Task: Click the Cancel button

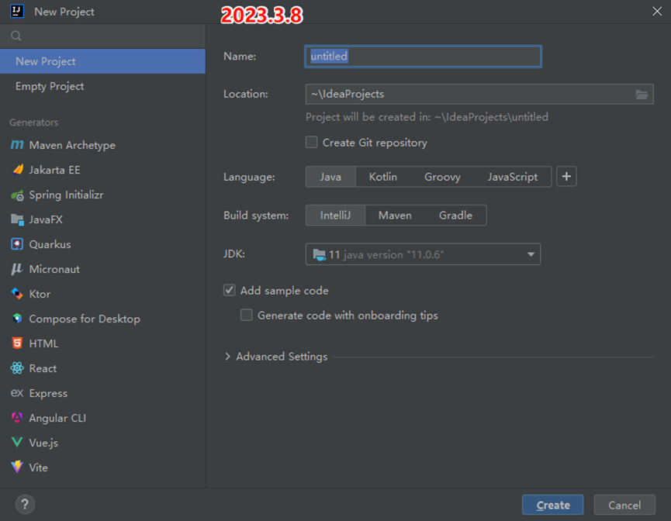Action: pyautogui.click(x=624, y=505)
